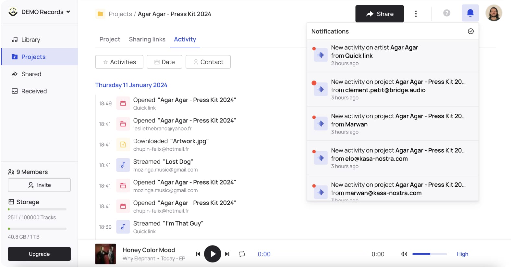The width and height of the screenshot is (511, 267).
Task: Open the Activities filter dropdown
Action: 119,62
